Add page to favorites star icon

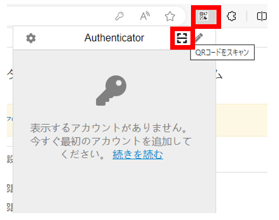coord(170,16)
